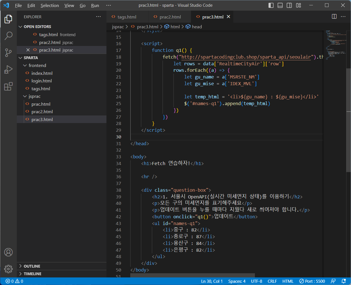
Task: Open the Accounts menu icon
Action: click(x=8, y=252)
